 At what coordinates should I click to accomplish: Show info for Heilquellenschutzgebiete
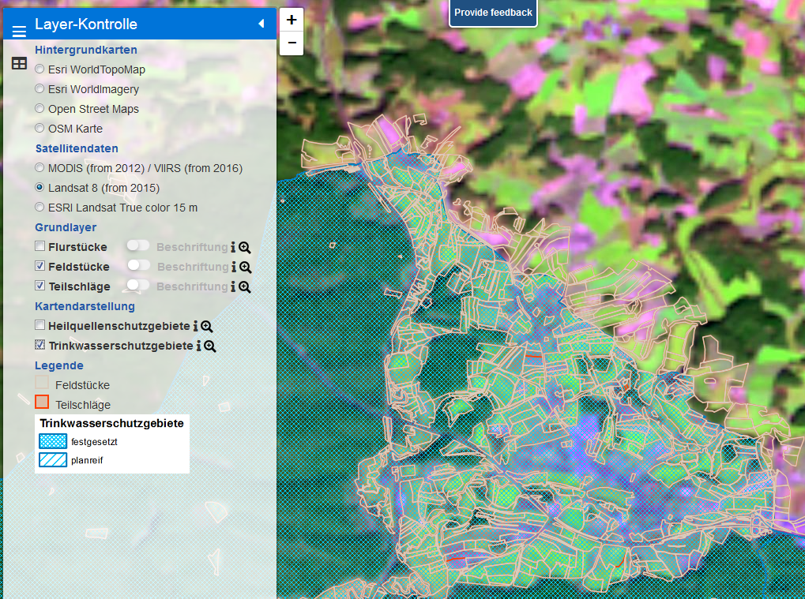point(196,327)
